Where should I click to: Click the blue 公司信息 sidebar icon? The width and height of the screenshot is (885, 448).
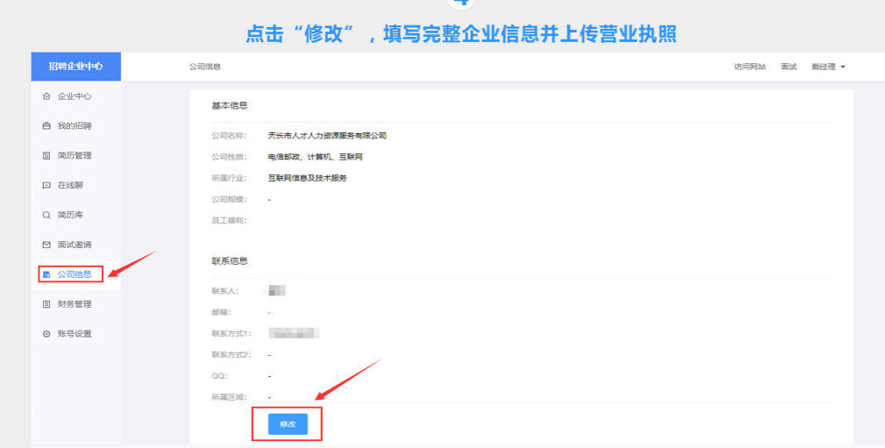click(x=46, y=274)
